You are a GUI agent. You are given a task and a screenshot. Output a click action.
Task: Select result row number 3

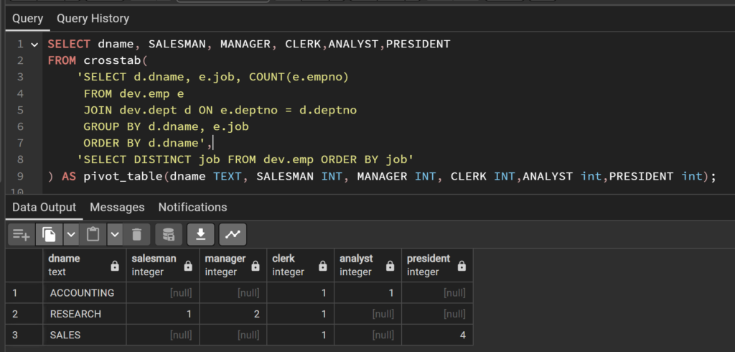coord(24,335)
